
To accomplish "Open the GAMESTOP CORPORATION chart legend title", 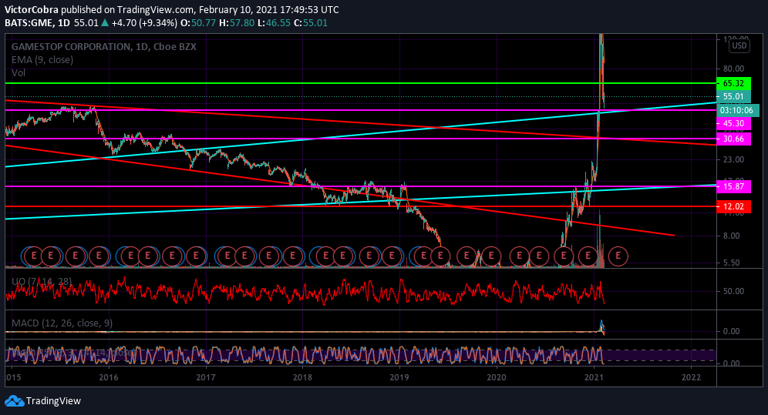I will 104,47.
